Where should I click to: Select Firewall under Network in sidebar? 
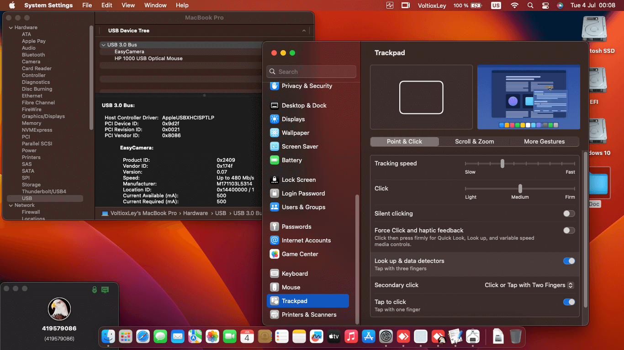tap(31, 212)
